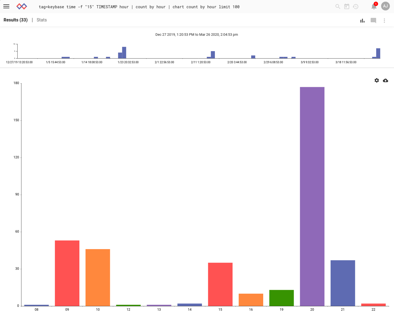Click the blue bar for hour 14
The height and width of the screenshot is (314, 394).
click(190, 305)
